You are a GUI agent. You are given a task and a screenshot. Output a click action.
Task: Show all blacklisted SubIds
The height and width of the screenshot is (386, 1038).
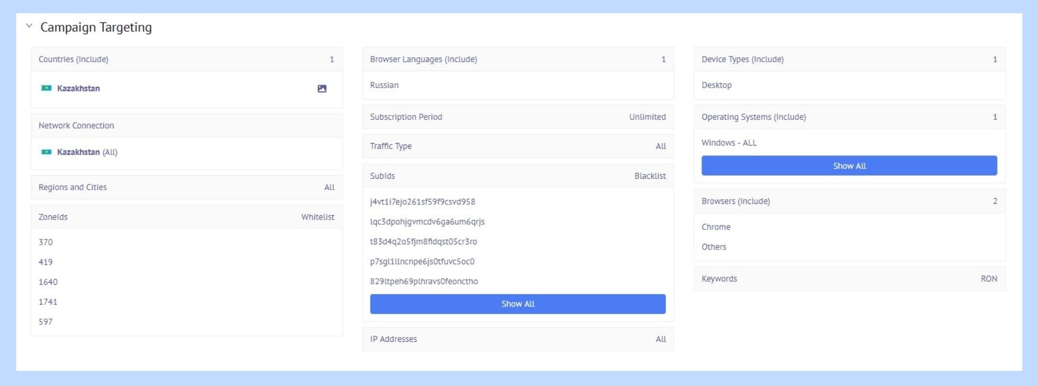pos(518,304)
